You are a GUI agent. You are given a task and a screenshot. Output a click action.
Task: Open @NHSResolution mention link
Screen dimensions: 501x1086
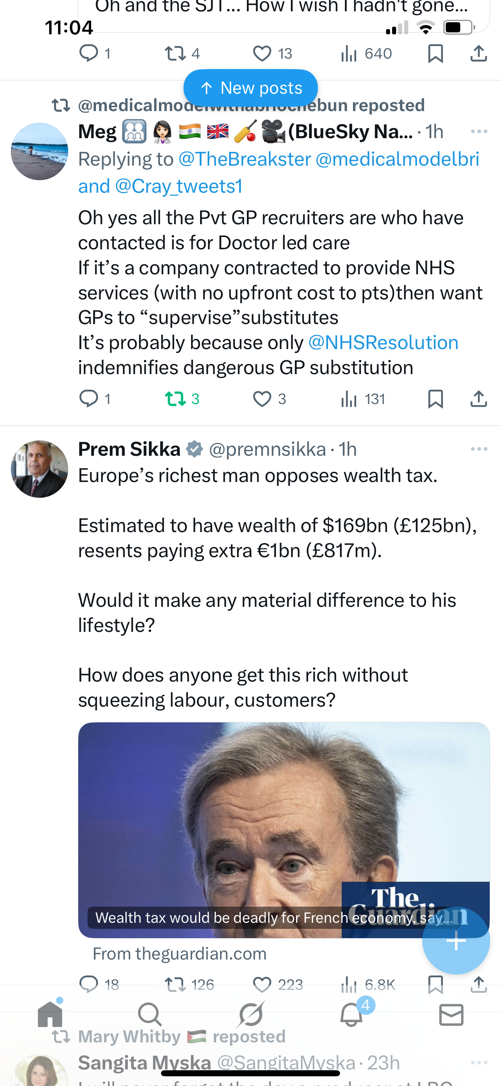pos(383,343)
